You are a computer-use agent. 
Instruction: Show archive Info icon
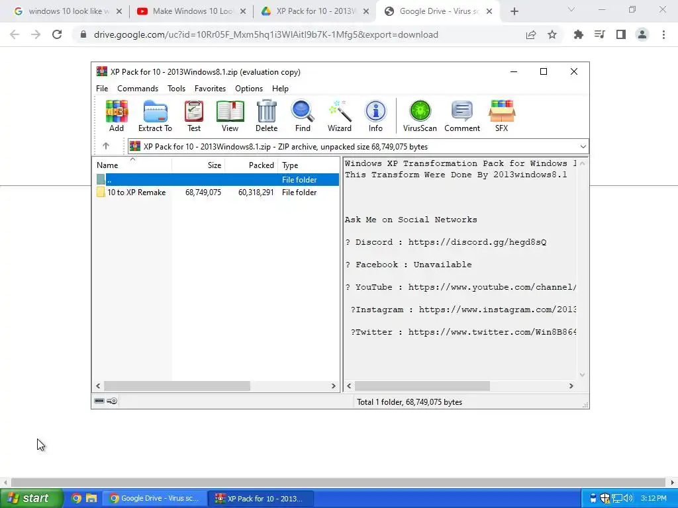pos(375,116)
